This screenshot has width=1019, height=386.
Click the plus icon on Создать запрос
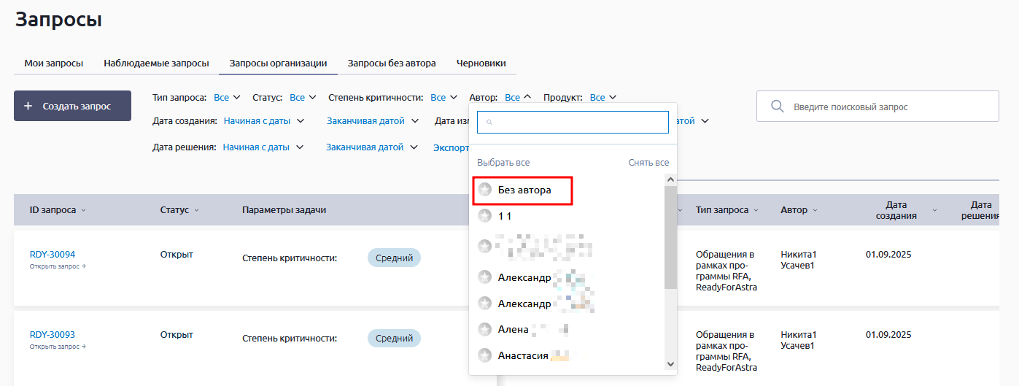click(28, 106)
